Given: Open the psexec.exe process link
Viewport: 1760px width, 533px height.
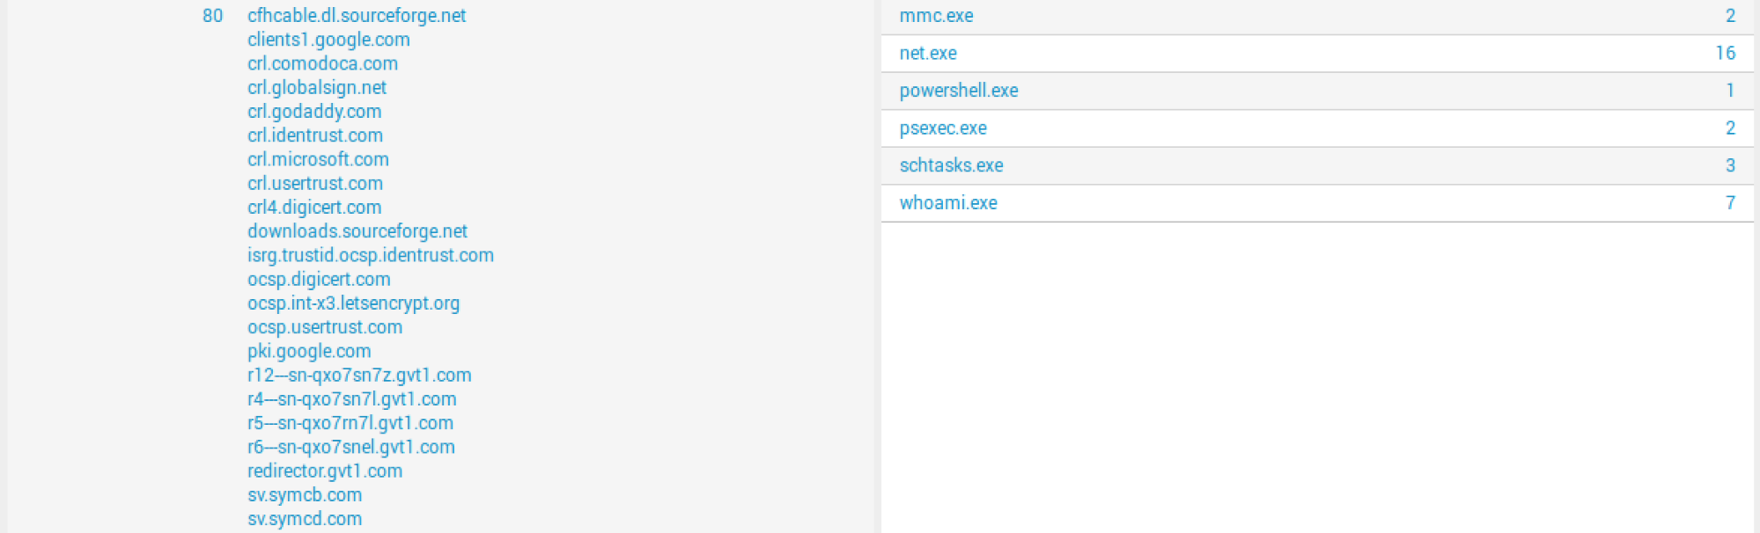Looking at the screenshot, I should 943,128.
